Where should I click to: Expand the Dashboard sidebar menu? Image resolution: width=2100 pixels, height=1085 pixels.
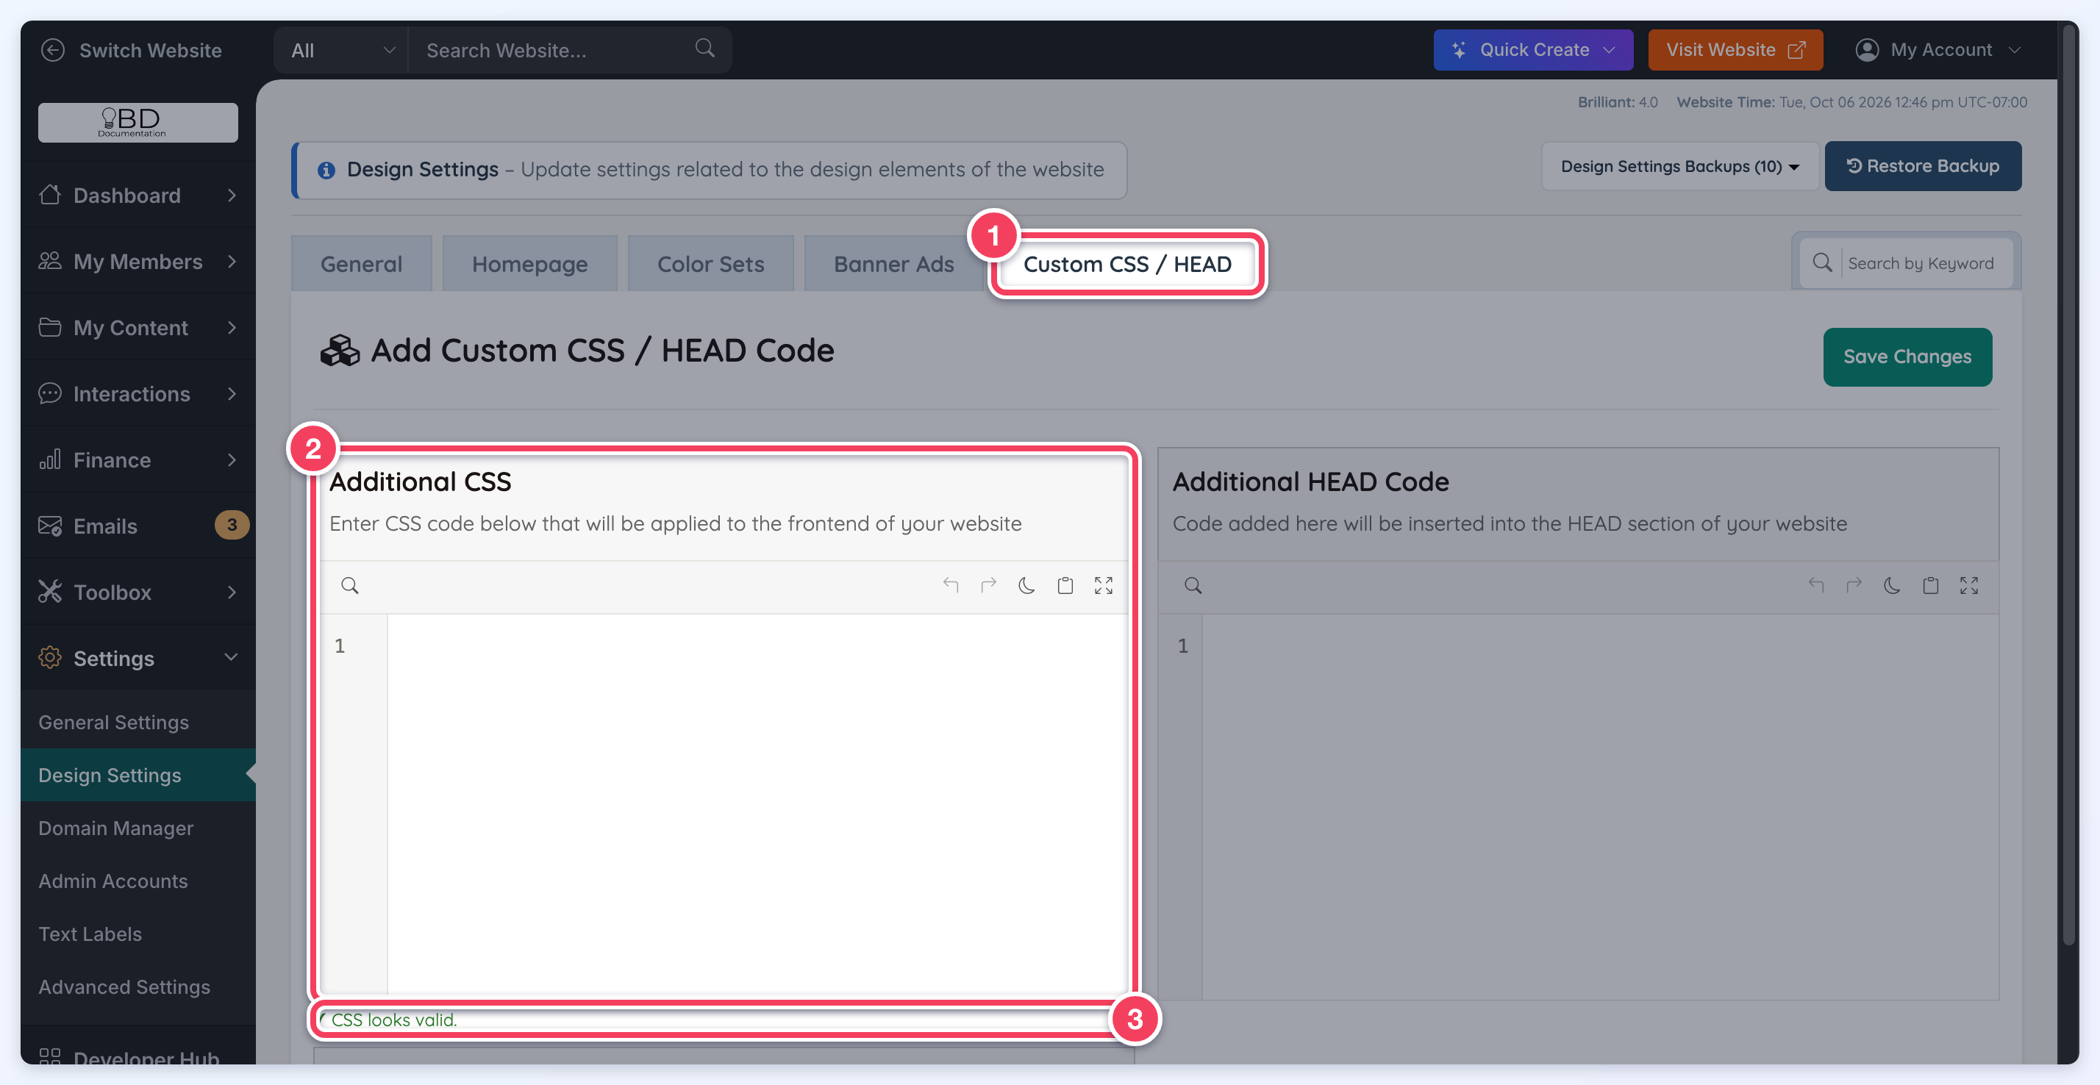click(137, 195)
